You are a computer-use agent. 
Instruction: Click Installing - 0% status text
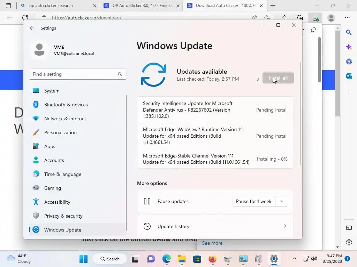(272, 159)
